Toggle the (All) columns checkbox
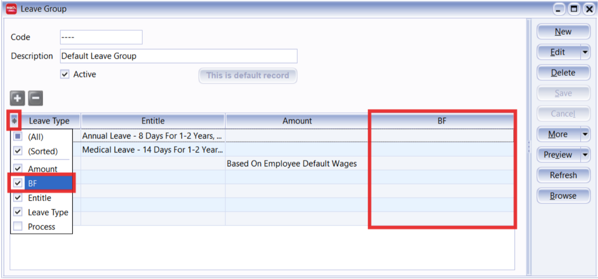This screenshot has height=279, width=598. tap(18, 137)
